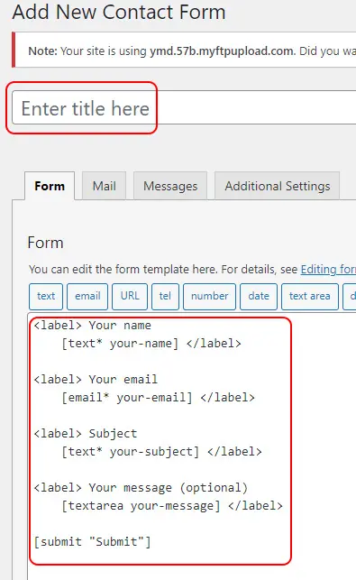Add a tel form-tag

165,296
